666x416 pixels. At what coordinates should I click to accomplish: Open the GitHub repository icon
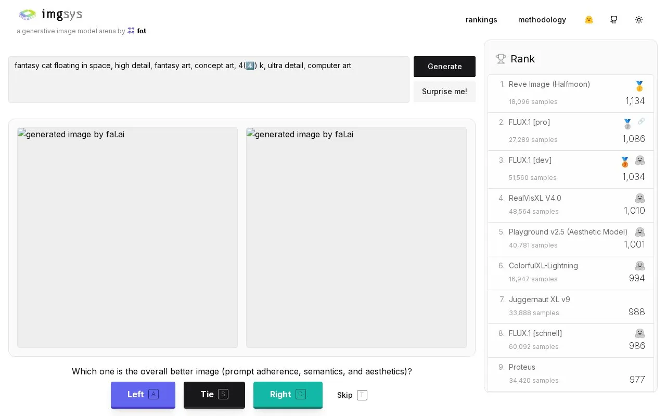(x=614, y=20)
